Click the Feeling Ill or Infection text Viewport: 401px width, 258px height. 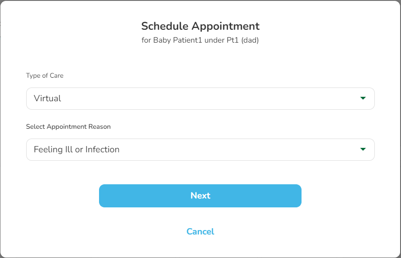coord(77,150)
